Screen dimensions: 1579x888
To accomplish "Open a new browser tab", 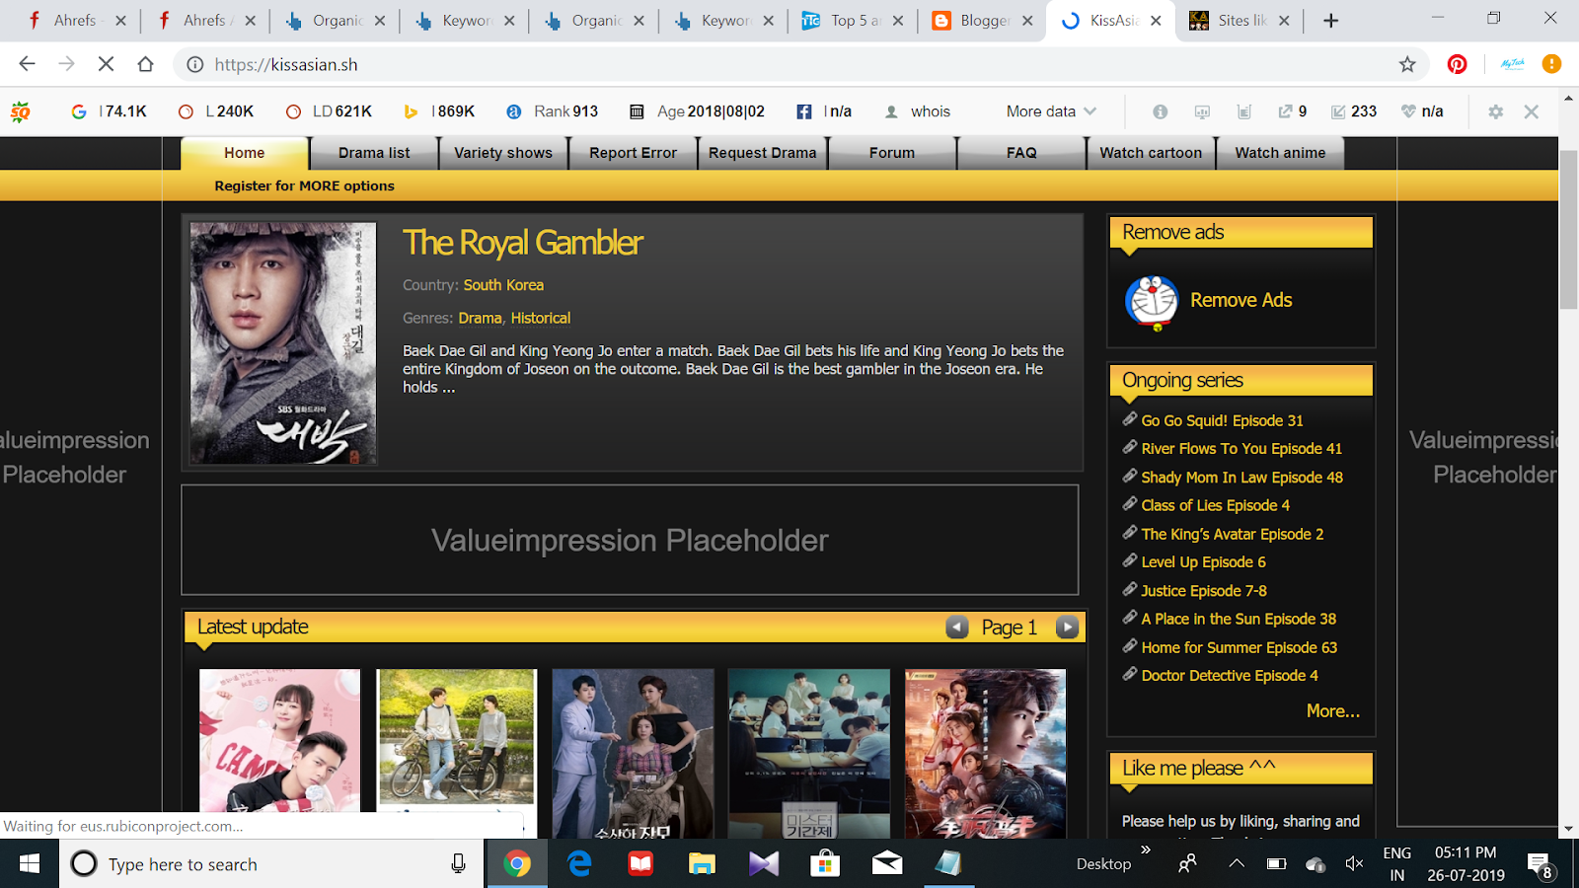I will [1331, 20].
